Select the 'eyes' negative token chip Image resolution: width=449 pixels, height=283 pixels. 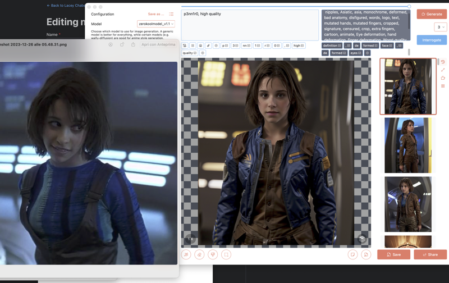coord(356,53)
